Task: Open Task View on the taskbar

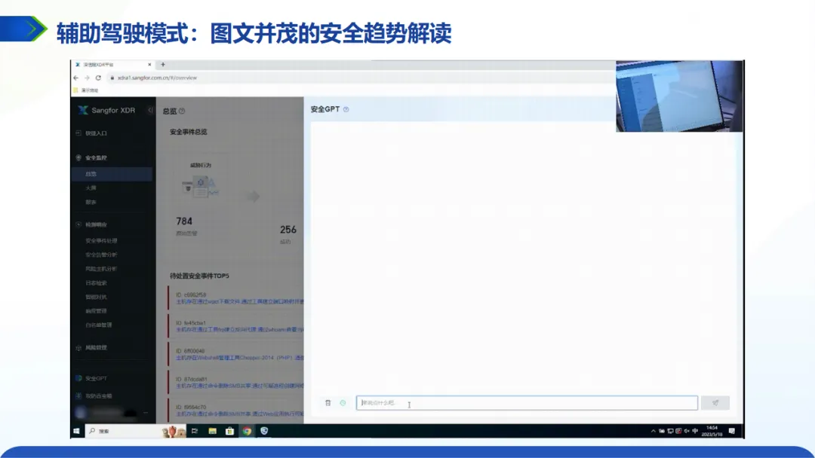Action: [195, 431]
